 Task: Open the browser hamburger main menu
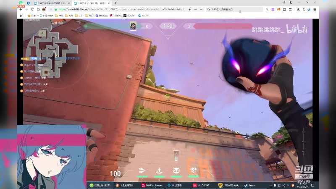315,9
